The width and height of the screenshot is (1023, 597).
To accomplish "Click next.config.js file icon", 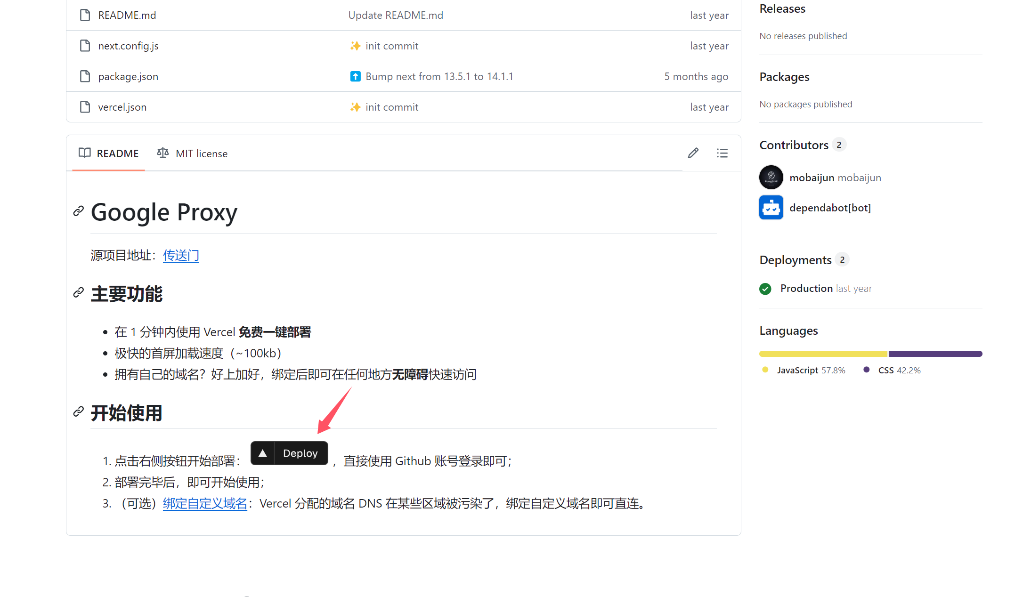I will pos(85,46).
